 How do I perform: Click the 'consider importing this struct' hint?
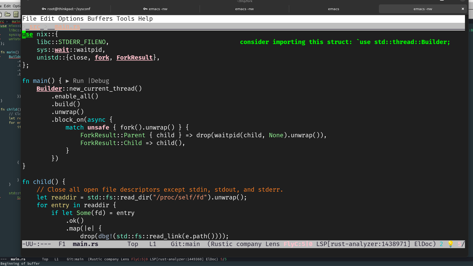pos(345,42)
